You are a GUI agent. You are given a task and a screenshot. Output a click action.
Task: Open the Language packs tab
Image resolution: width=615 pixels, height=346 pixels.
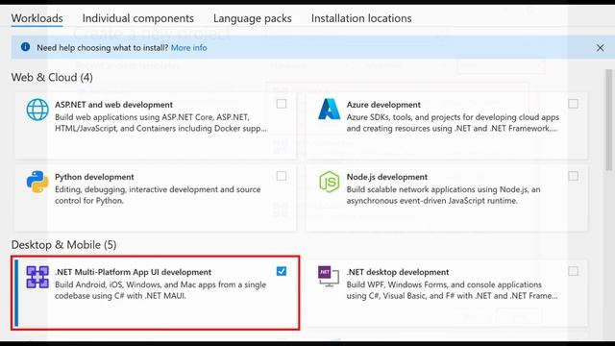pos(253,18)
